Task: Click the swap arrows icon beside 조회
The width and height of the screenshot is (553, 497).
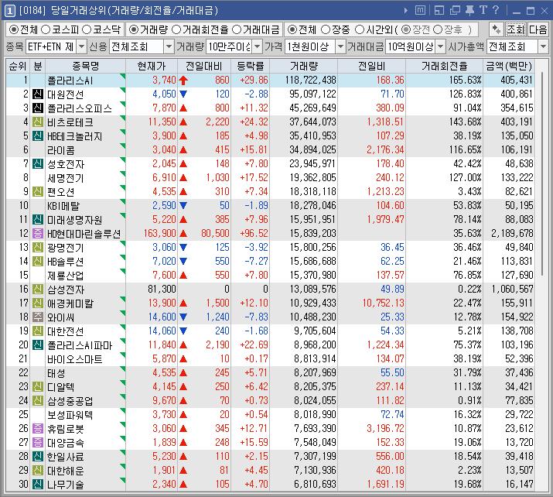Action: click(497, 29)
